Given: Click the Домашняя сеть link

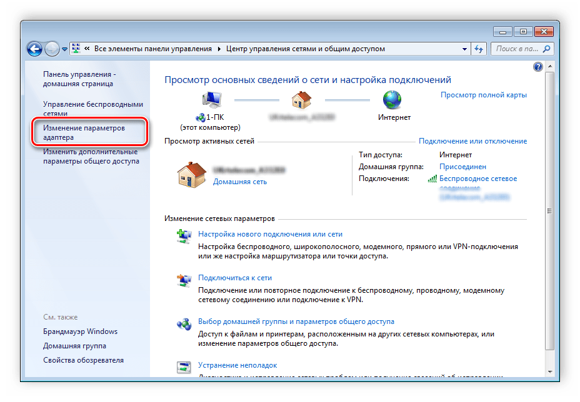Looking at the screenshot, I should click(239, 182).
